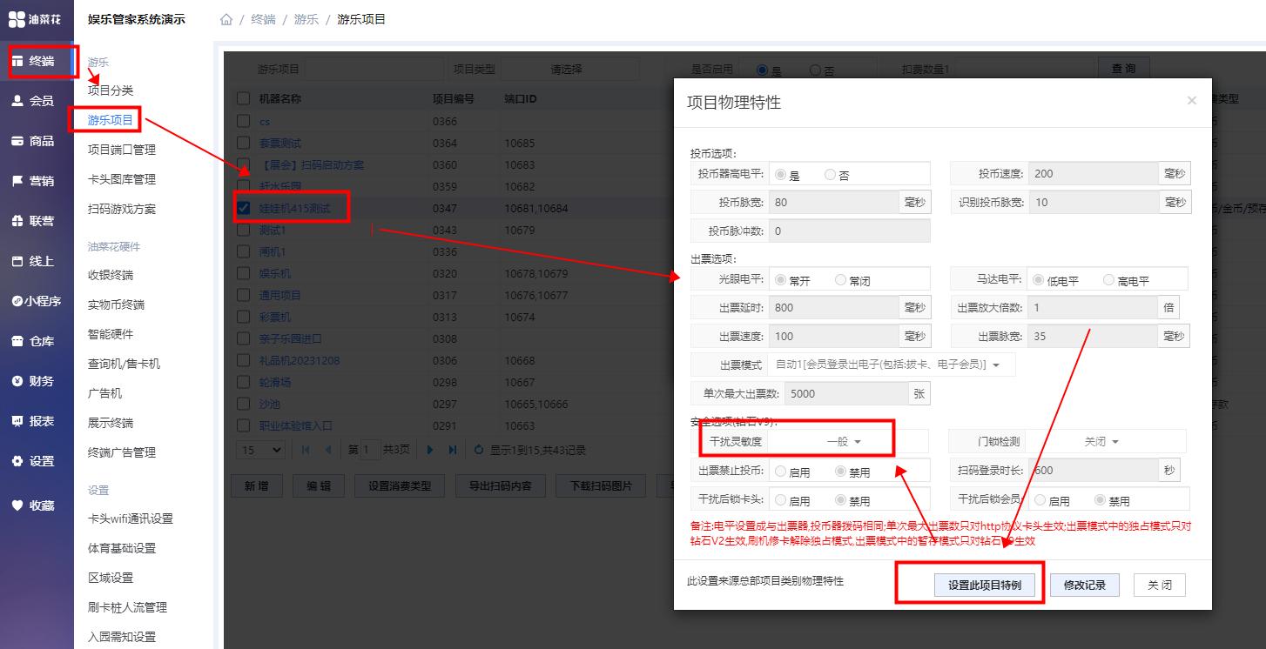Go to the previous page of the table
This screenshot has width=1266, height=649.
click(328, 450)
